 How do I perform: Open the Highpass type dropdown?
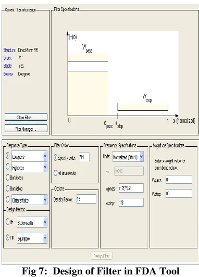pos(29,167)
